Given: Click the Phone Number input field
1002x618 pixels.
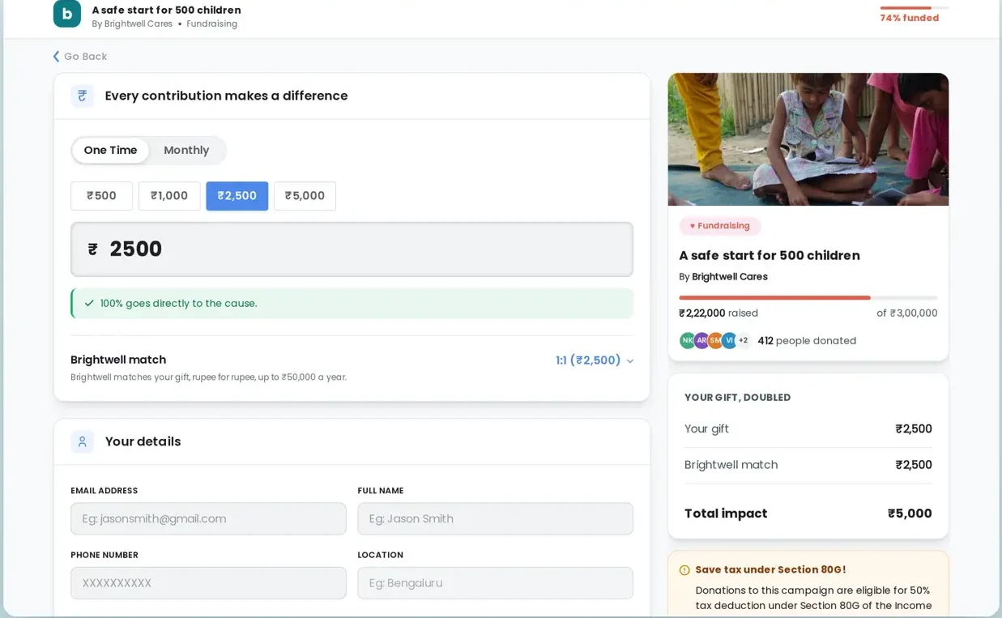Looking at the screenshot, I should coord(208,583).
